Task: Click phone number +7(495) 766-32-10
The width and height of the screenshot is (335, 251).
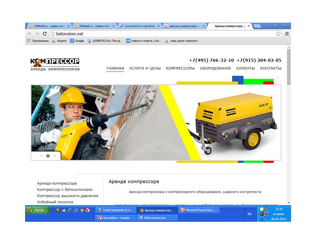Action: pos(211,60)
